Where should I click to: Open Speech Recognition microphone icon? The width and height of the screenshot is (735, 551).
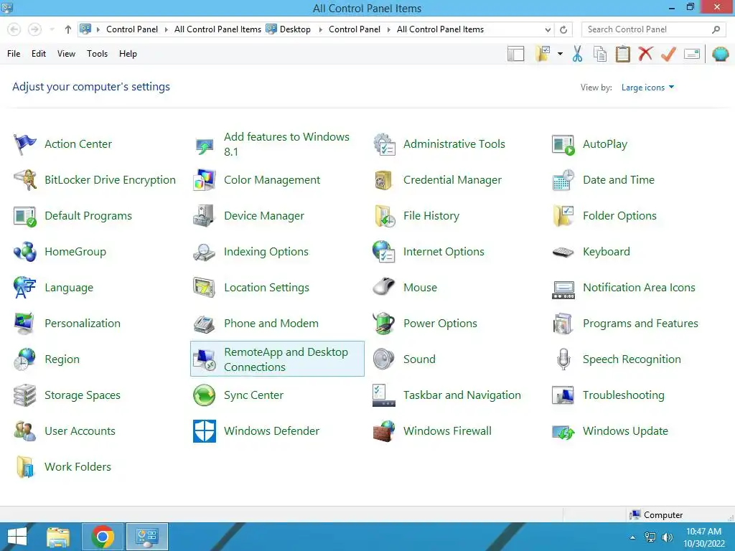coord(563,359)
